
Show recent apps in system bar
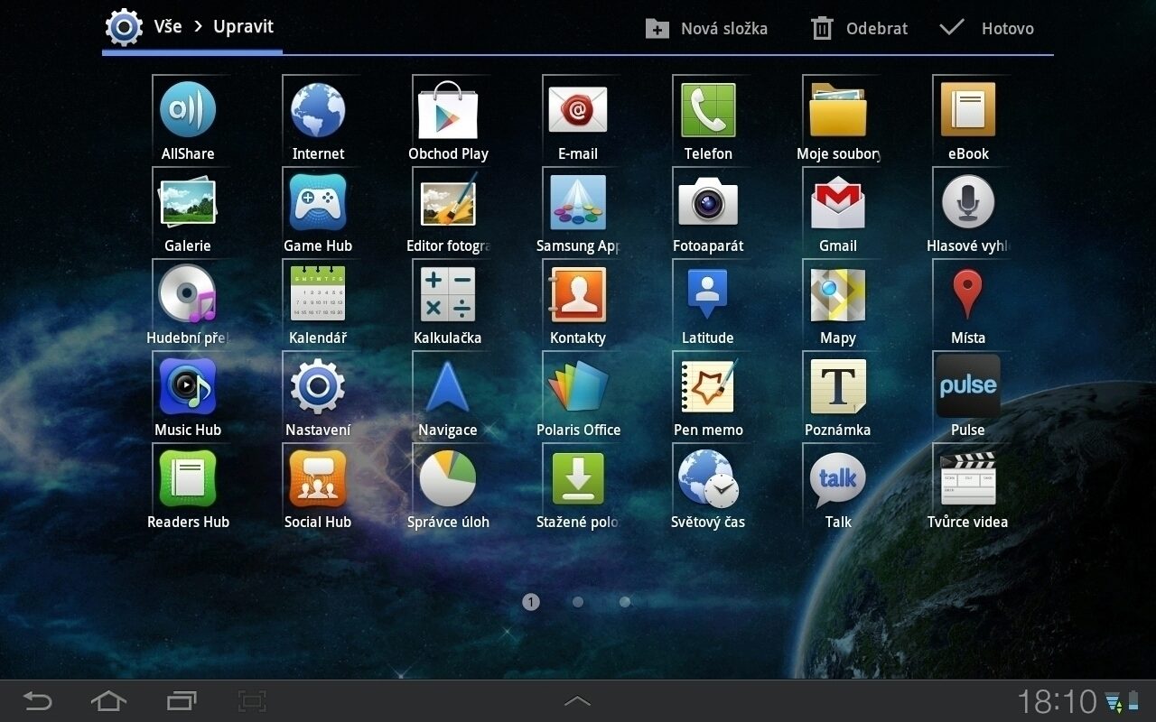(182, 700)
